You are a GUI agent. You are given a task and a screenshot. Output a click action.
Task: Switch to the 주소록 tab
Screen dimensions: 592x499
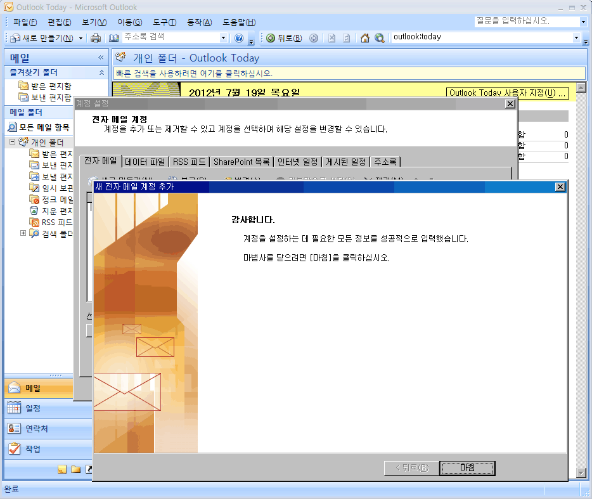[385, 162]
